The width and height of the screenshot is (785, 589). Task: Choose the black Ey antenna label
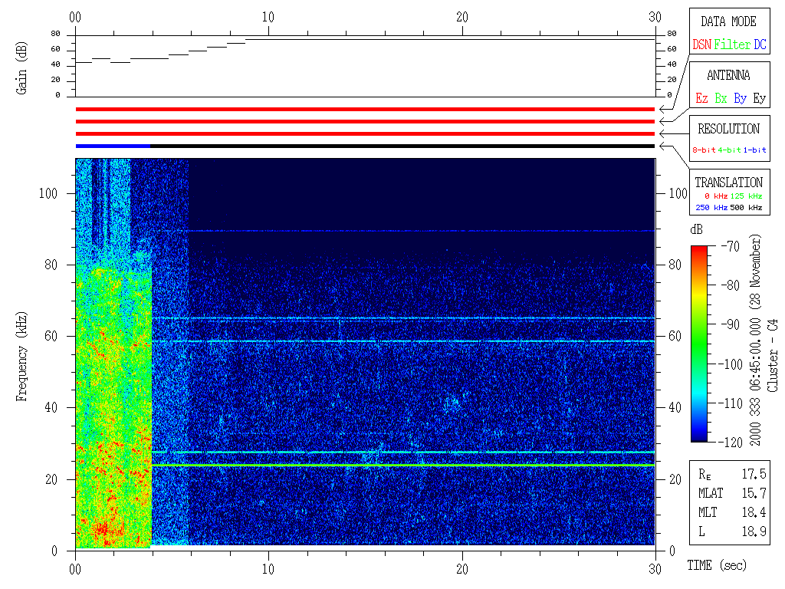pyautogui.click(x=759, y=99)
